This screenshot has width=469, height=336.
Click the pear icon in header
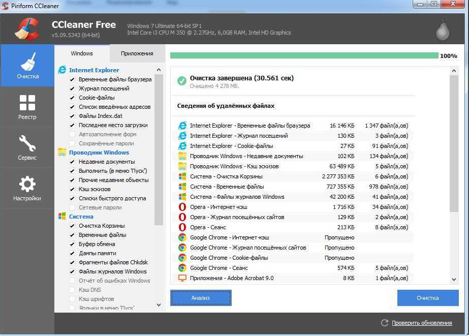(443, 30)
